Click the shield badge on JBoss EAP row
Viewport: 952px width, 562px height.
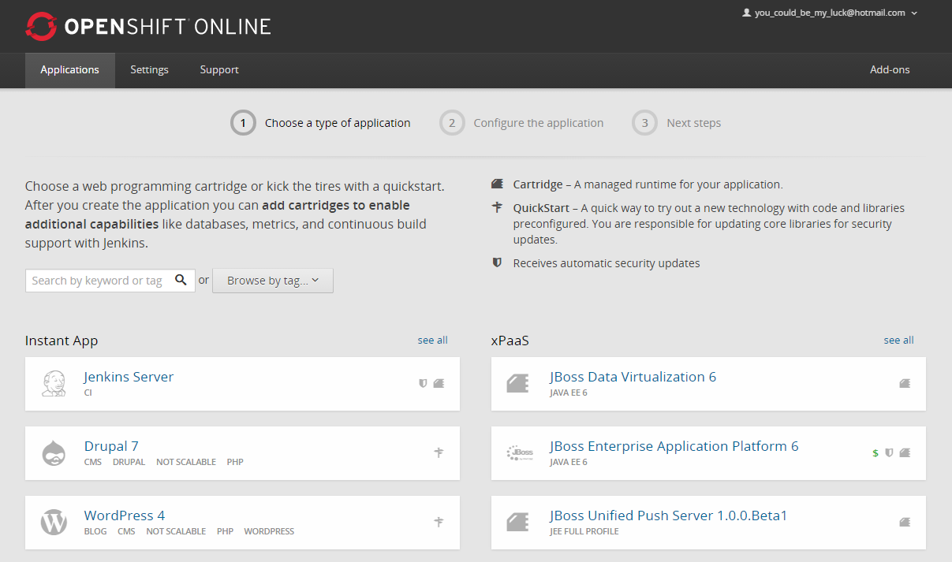[889, 452]
